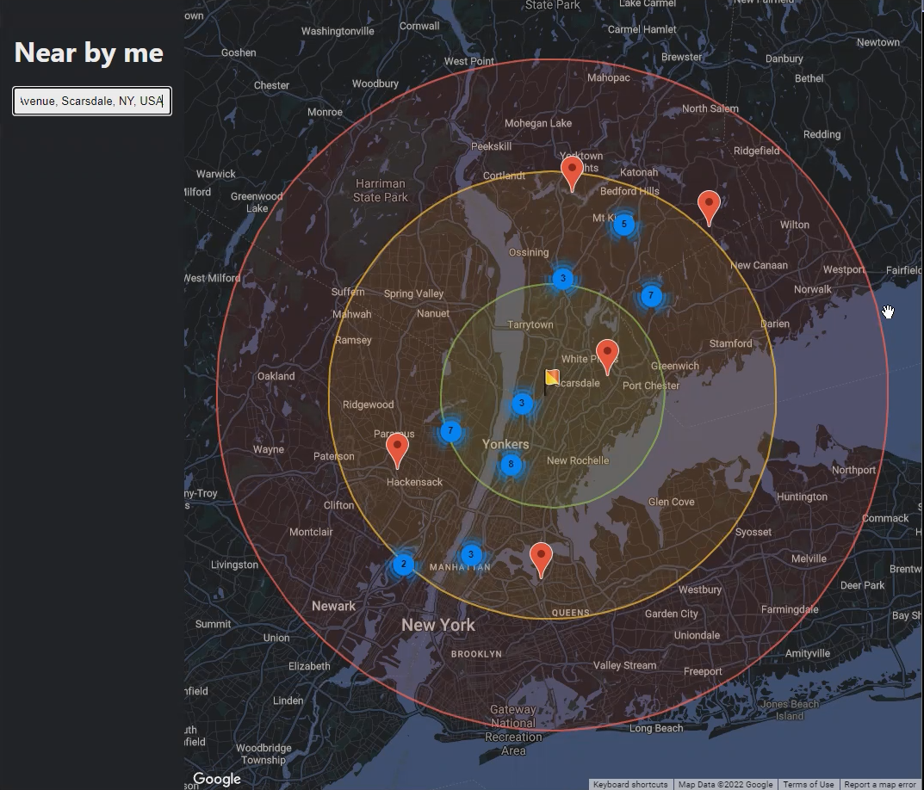Click the Harriman State Park label
Screen dimensions: 924x790
point(380,190)
